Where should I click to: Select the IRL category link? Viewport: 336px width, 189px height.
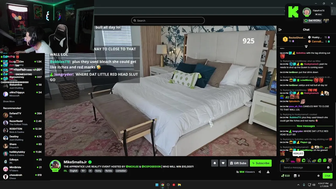[66, 171]
